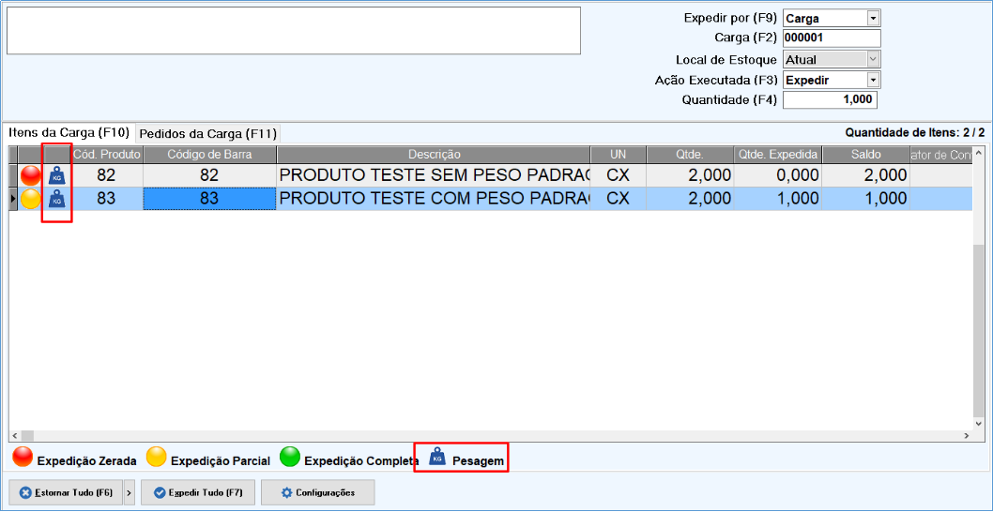
Task: Click the red Expedição Zerada legend icon
Action: click(x=22, y=458)
